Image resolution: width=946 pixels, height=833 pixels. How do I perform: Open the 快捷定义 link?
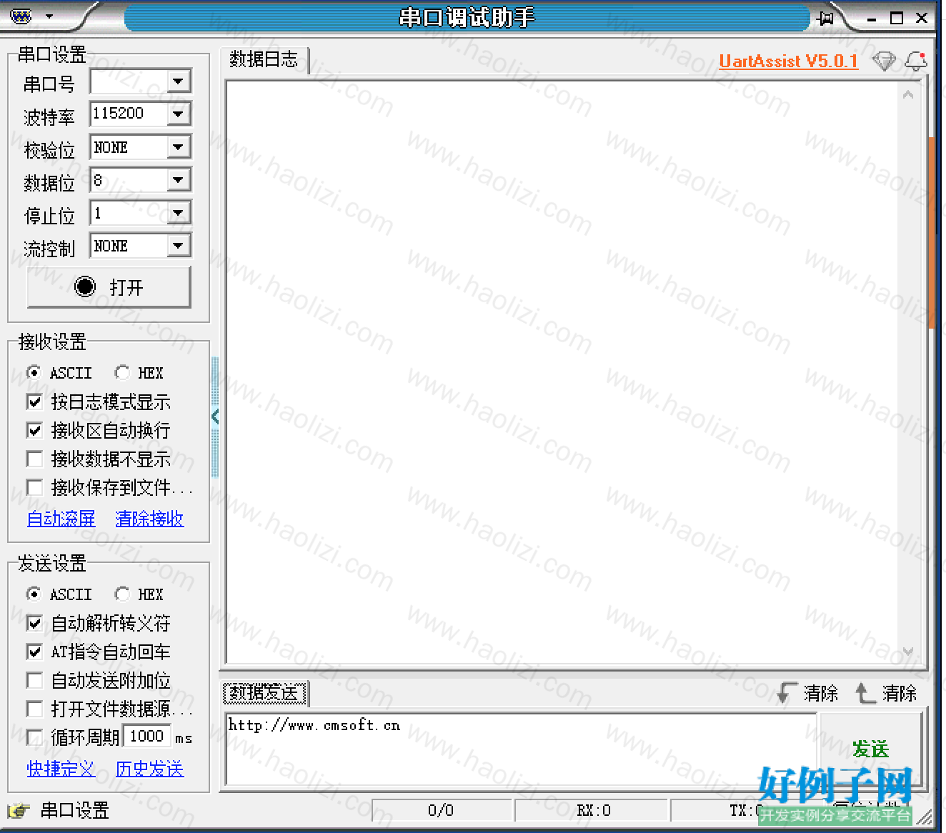click(61, 769)
